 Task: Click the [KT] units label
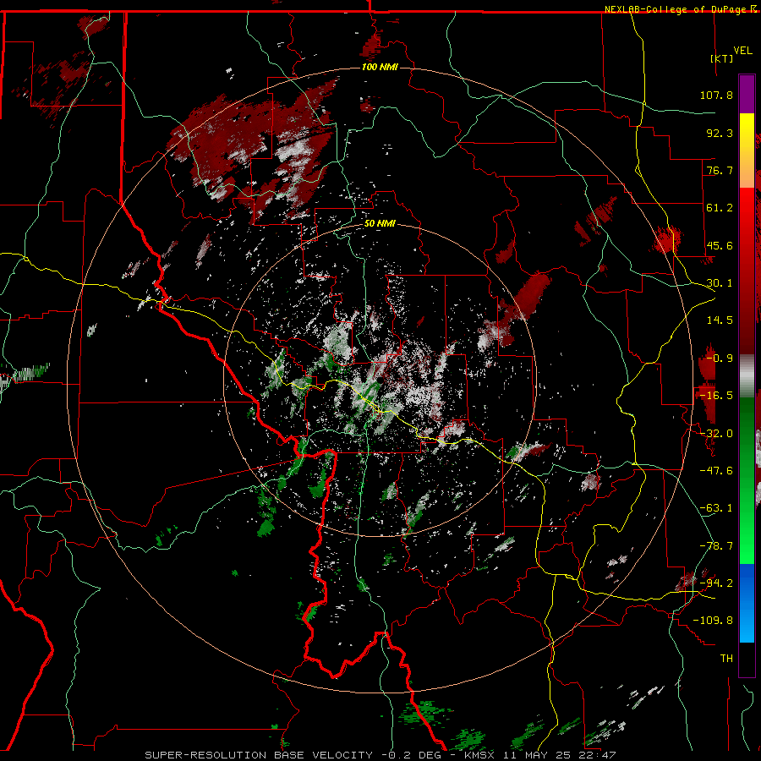(722, 58)
